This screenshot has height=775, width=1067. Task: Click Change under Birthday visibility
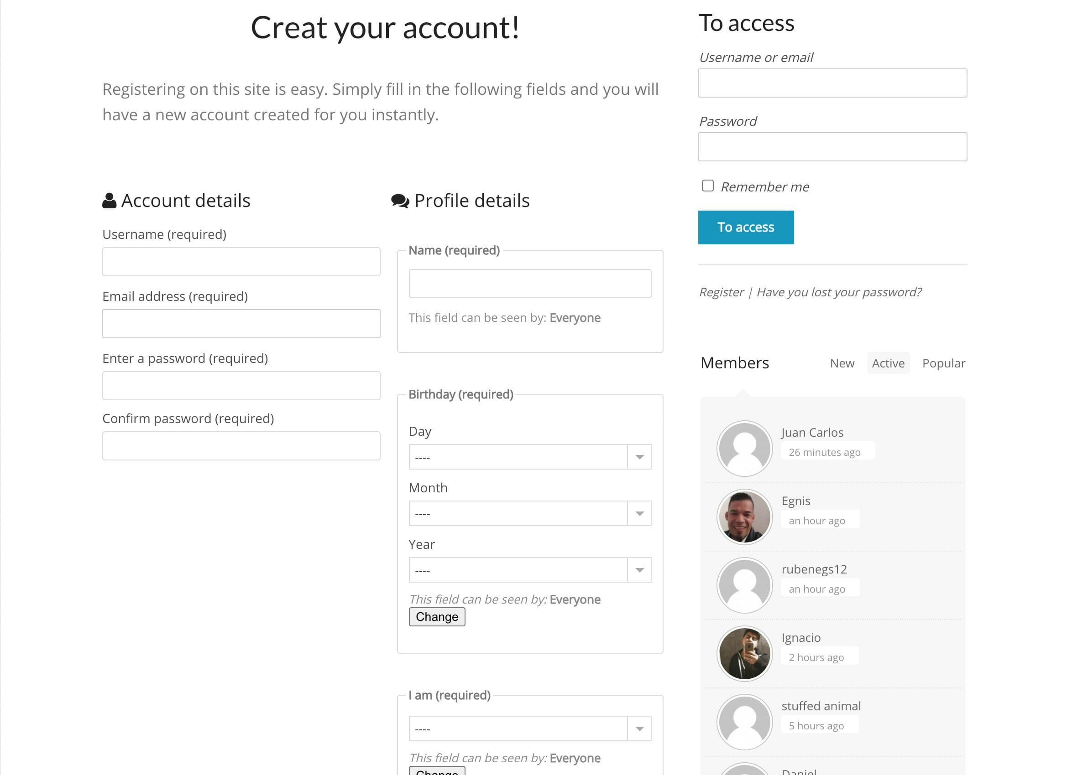pos(437,617)
